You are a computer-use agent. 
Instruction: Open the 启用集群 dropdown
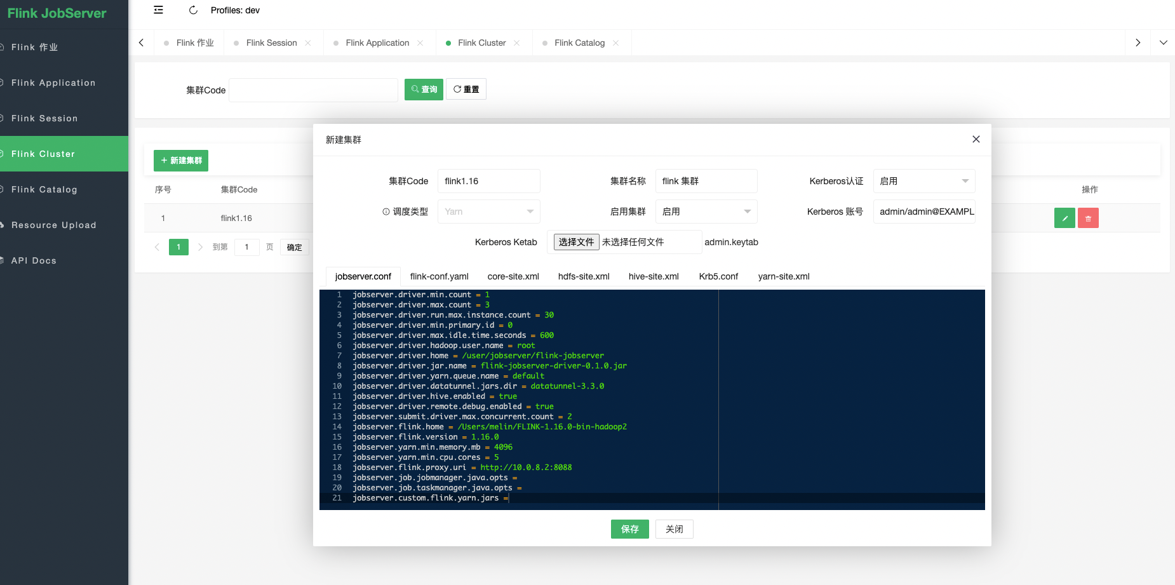click(x=706, y=212)
